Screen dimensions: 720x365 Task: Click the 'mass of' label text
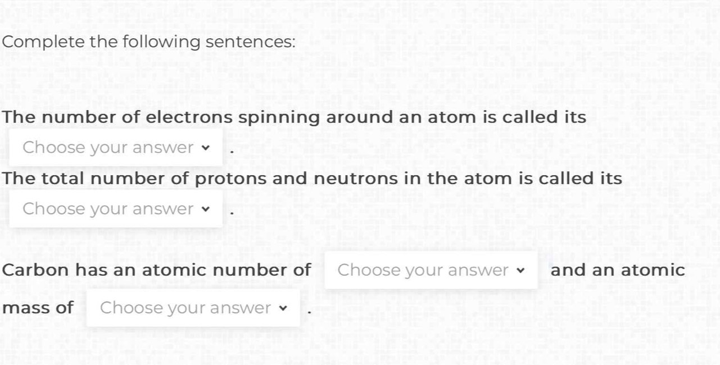coord(38,307)
